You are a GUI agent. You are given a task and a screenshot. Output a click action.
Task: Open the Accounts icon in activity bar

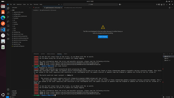(8, 89)
